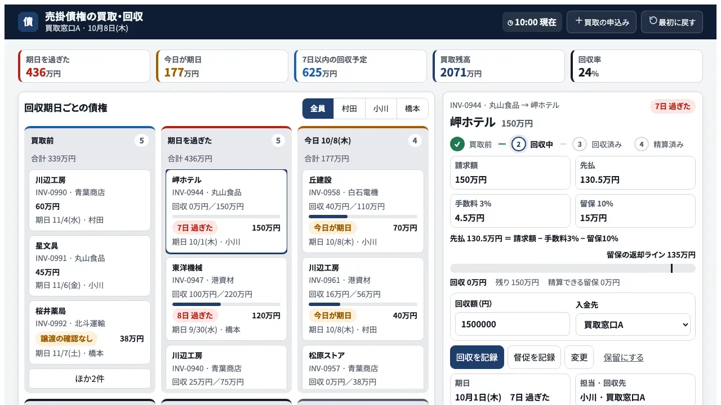Click the 今日が期日 177万円 summary card
The width and height of the screenshot is (721, 405).
click(222, 66)
